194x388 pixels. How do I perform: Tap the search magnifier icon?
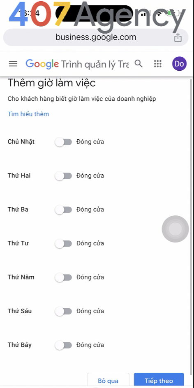[x=139, y=64]
